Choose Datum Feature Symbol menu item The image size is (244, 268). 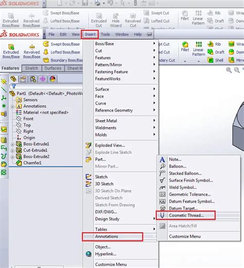click(199, 202)
